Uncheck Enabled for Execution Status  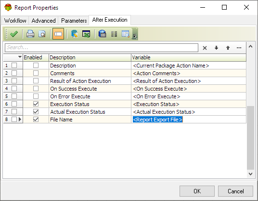point(36,104)
